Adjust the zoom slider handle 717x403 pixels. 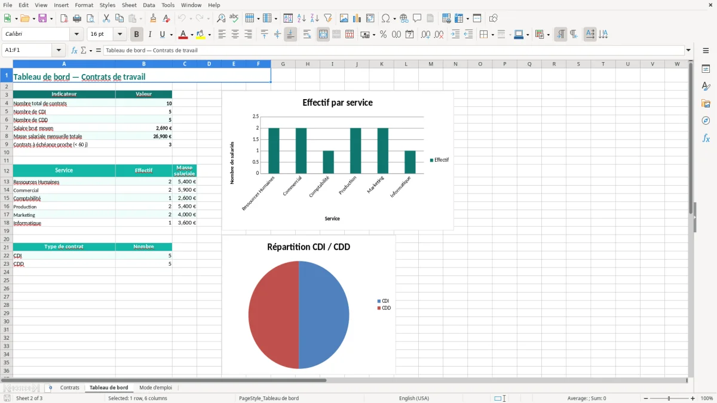coord(669,398)
